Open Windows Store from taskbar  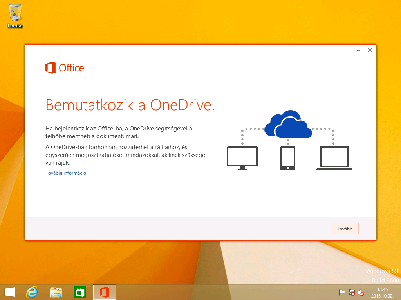tap(80, 292)
